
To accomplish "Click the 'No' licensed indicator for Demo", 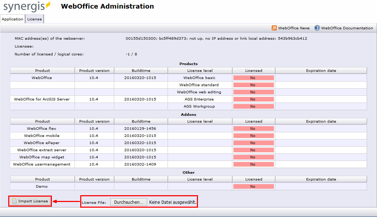I will coord(253,186).
